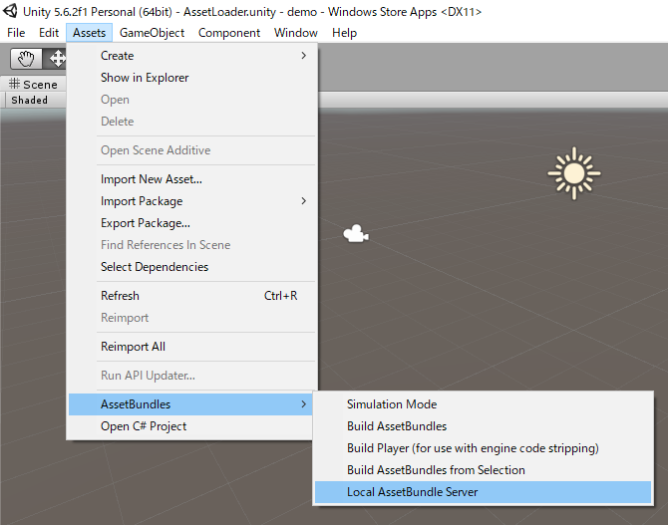
Task: Choose Select Dependencies
Action: tap(191, 267)
